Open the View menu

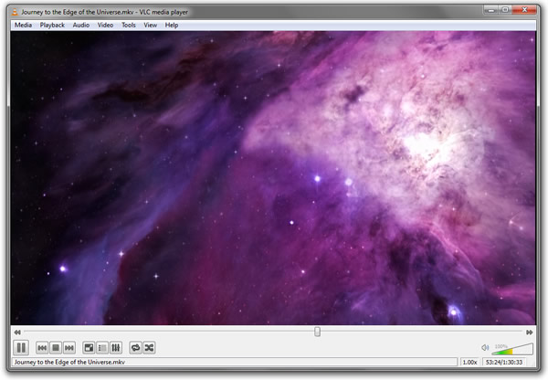(151, 26)
